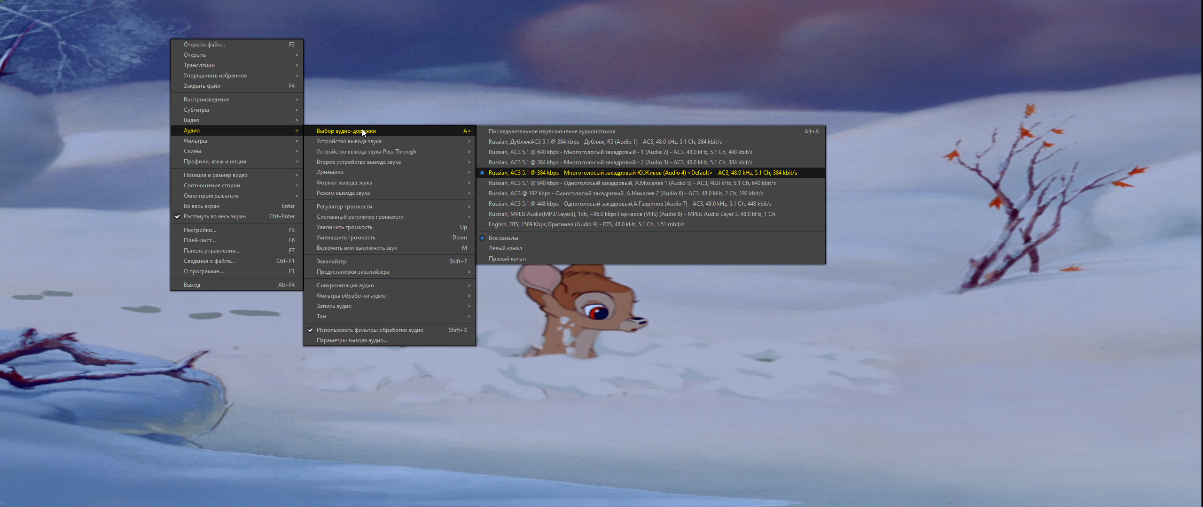Expand the Субтитры submenu
1203x507 pixels.
(x=196, y=110)
